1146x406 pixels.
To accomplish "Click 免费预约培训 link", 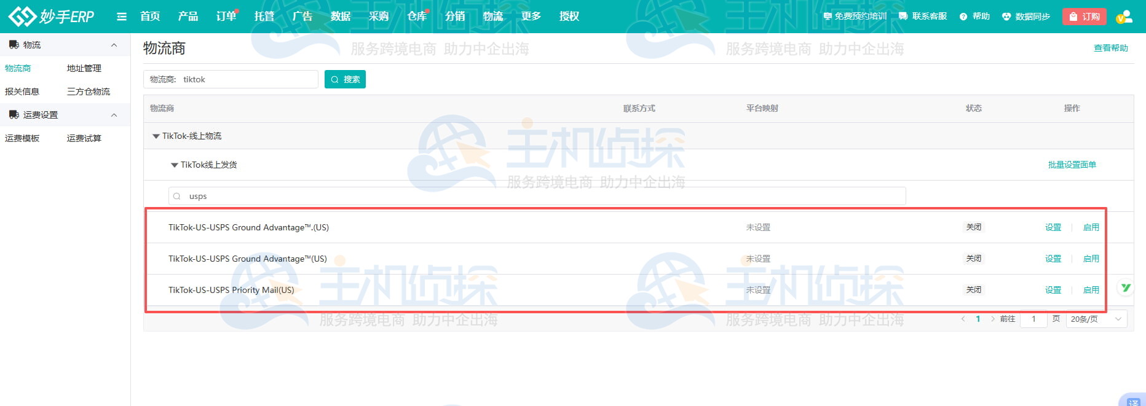I will tap(855, 17).
